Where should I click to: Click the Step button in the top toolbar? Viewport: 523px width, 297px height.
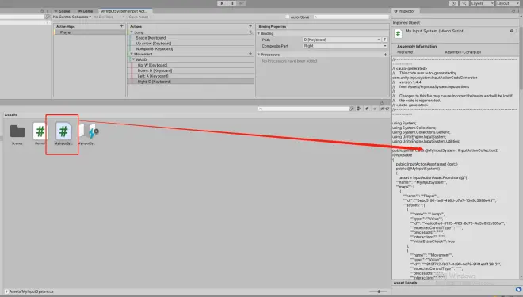coord(242,3)
